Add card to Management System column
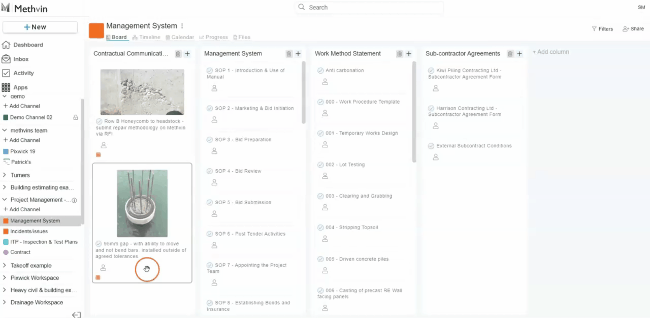This screenshot has height=318, width=650. (298, 54)
